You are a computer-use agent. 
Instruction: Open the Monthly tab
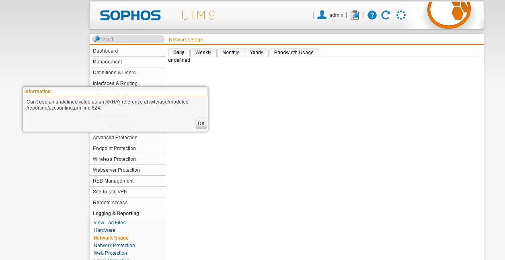[x=230, y=53]
